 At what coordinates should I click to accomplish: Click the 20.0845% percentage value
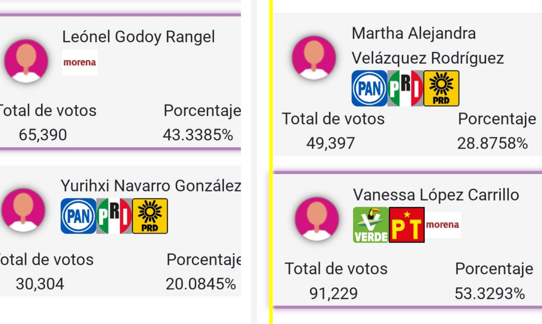pos(201,284)
